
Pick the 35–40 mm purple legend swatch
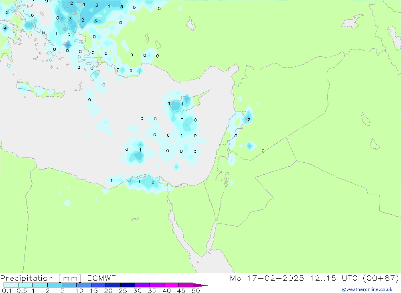click(x=156, y=285)
